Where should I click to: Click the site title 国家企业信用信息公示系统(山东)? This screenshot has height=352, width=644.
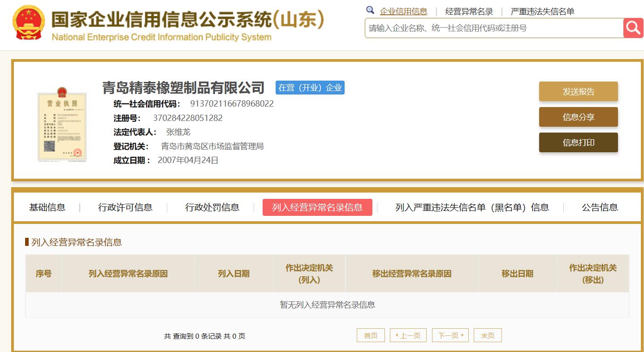(187, 20)
